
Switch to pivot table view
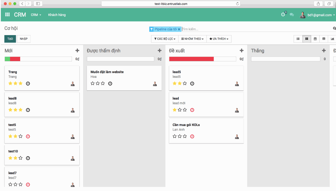pyautogui.click(x=324, y=39)
